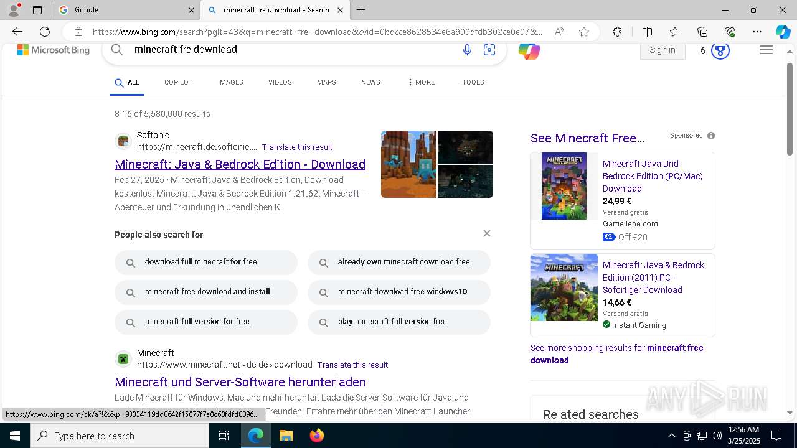The width and height of the screenshot is (797, 448).
Task: Search play minecraft full version free
Action: [x=399, y=322]
